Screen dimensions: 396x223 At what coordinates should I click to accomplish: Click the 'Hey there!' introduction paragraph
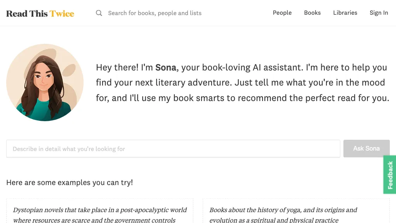(x=242, y=82)
